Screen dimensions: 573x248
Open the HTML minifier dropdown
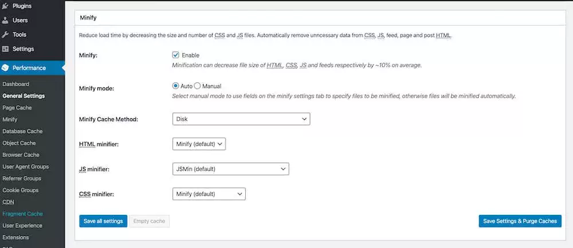199,144
